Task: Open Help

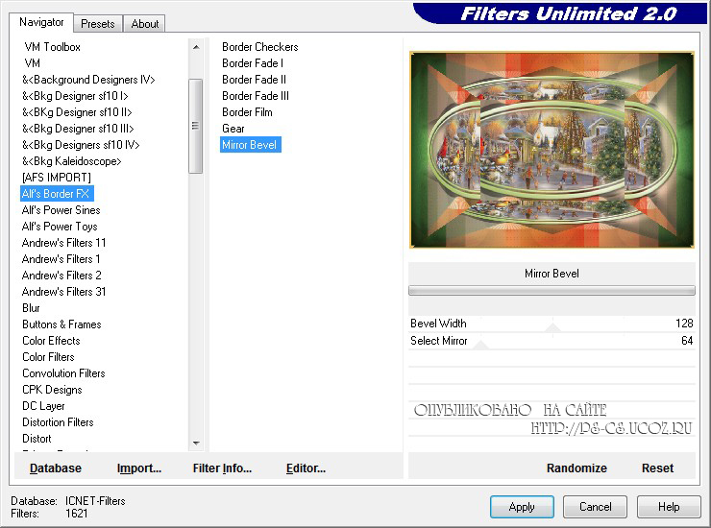Action: [669, 507]
